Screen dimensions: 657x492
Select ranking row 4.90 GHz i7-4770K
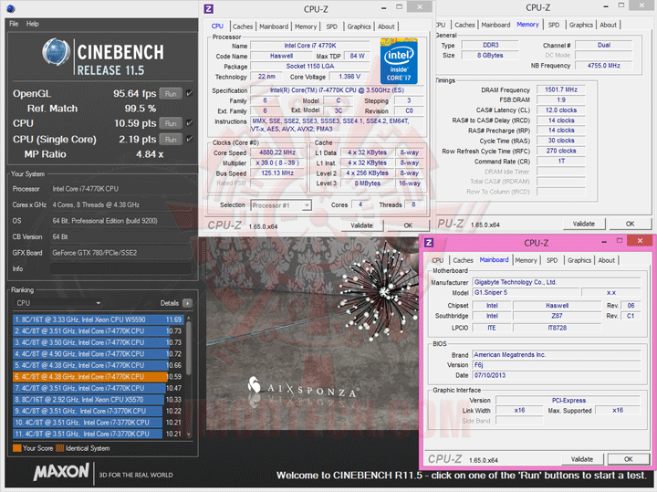(99, 353)
